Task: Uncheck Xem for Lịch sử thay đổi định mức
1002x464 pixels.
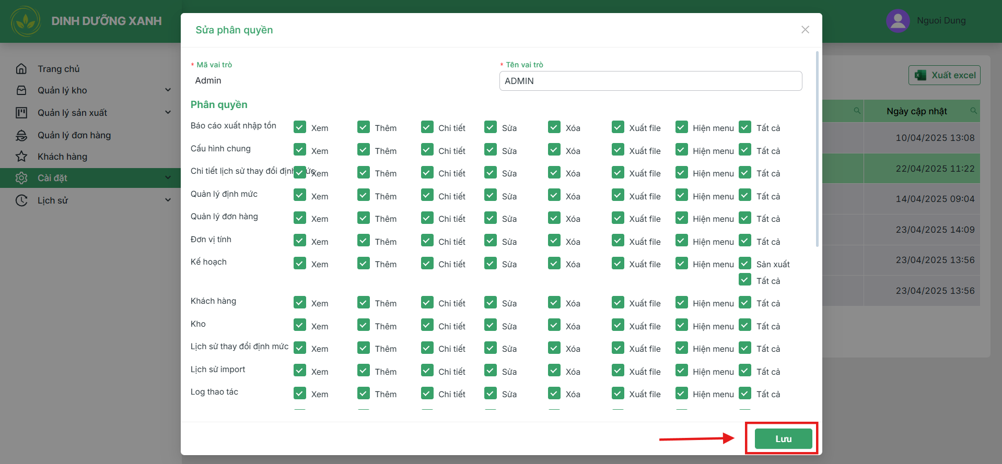Action: (x=300, y=348)
